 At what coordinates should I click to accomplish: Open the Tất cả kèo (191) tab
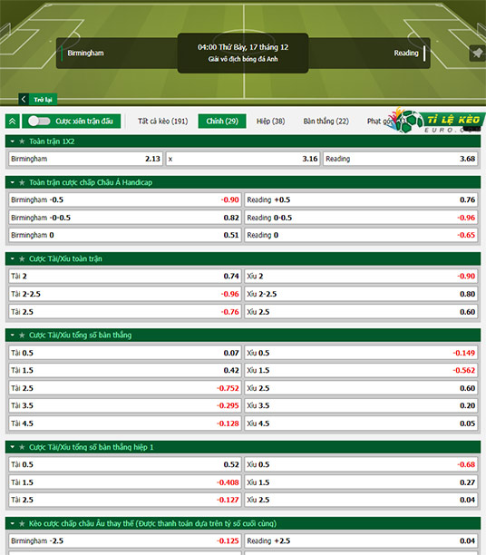[x=163, y=121]
